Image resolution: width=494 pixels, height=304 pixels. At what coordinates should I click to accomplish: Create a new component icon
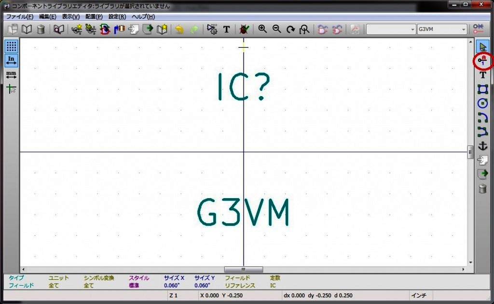click(x=77, y=29)
